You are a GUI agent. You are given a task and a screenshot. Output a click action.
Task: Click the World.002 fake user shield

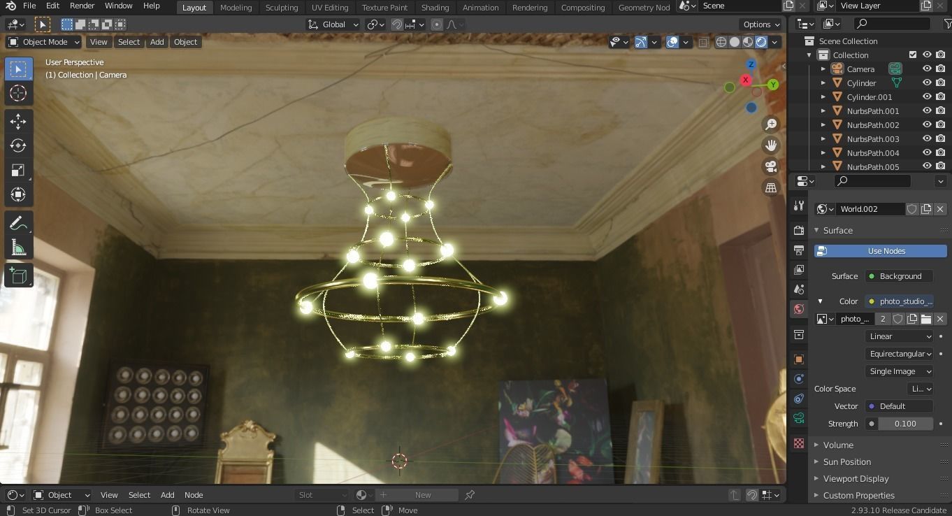point(912,209)
